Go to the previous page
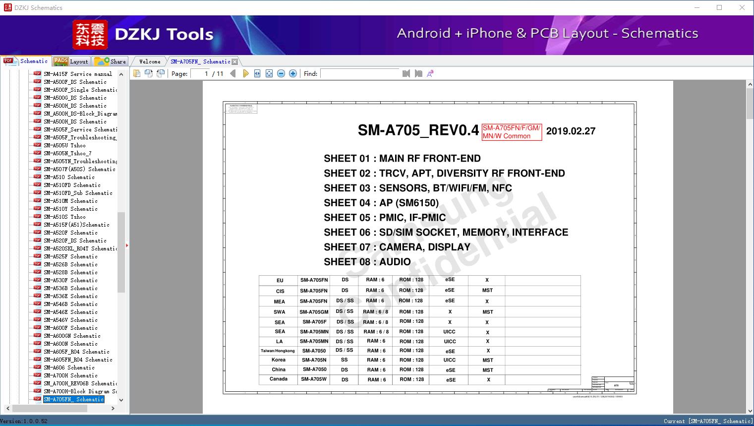754x426 pixels. click(x=233, y=73)
